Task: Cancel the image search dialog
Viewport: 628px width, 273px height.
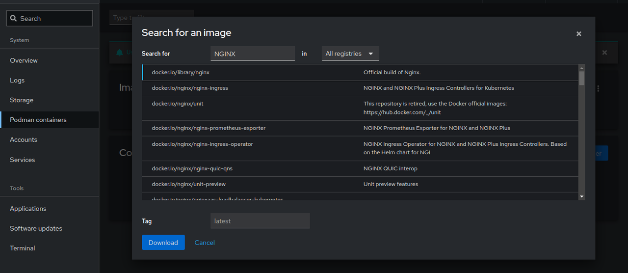Action: [x=205, y=243]
